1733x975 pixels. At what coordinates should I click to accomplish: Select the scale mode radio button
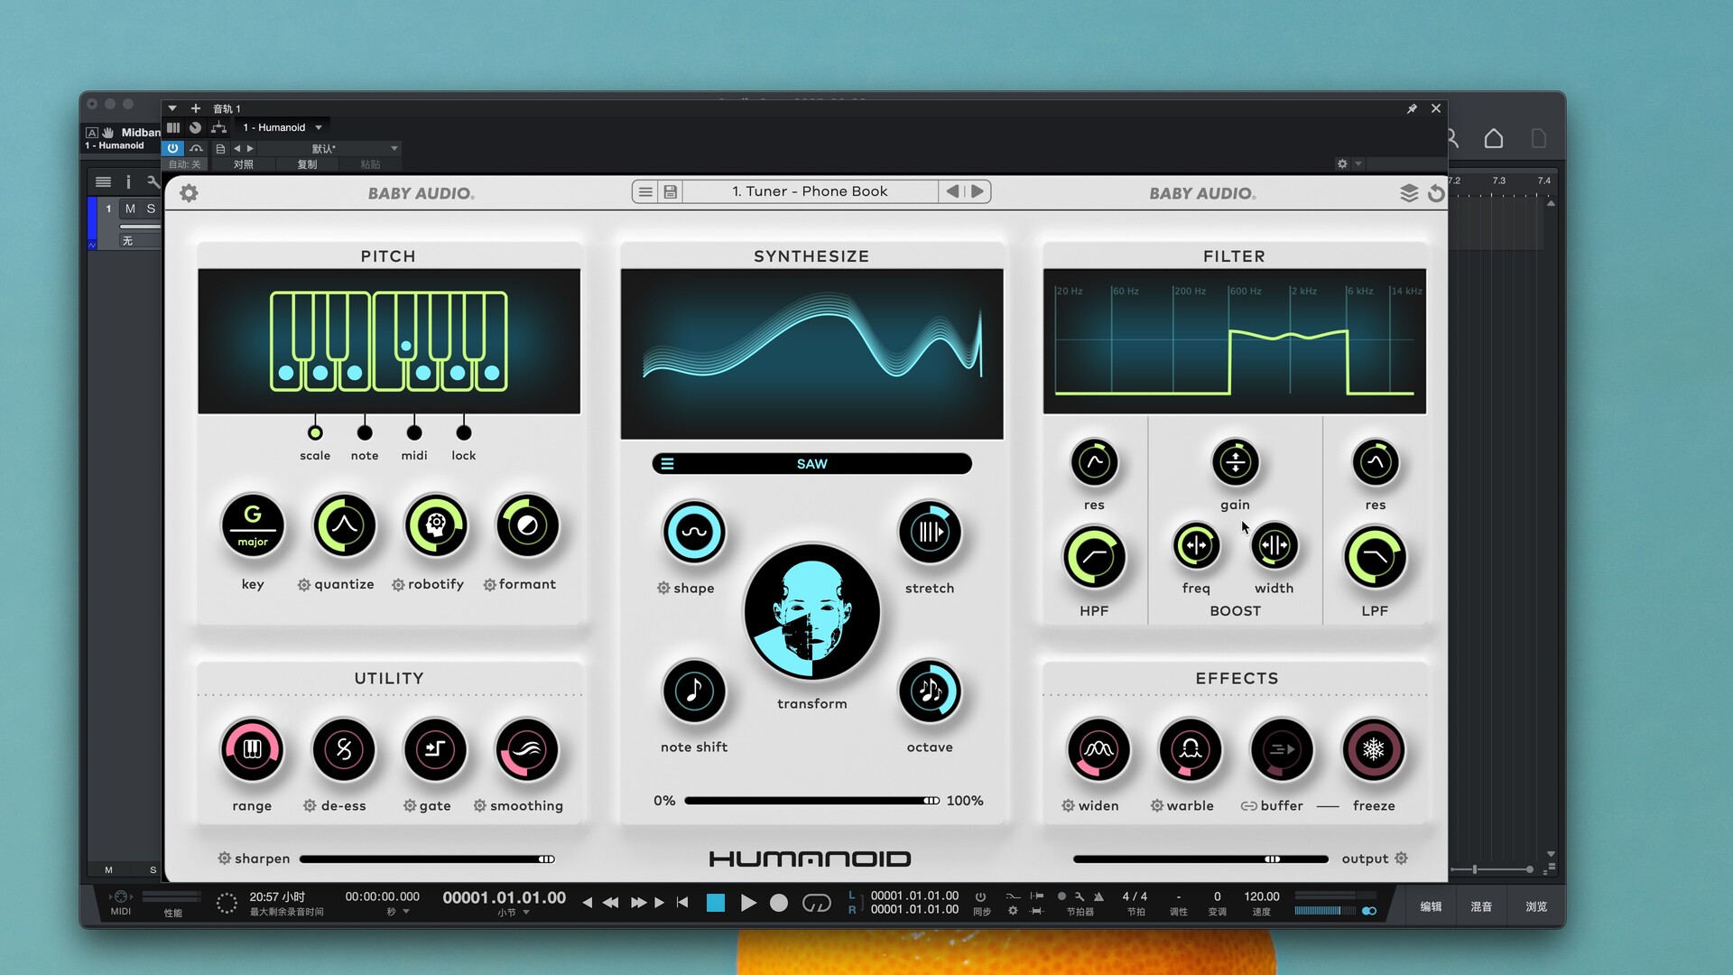(315, 432)
